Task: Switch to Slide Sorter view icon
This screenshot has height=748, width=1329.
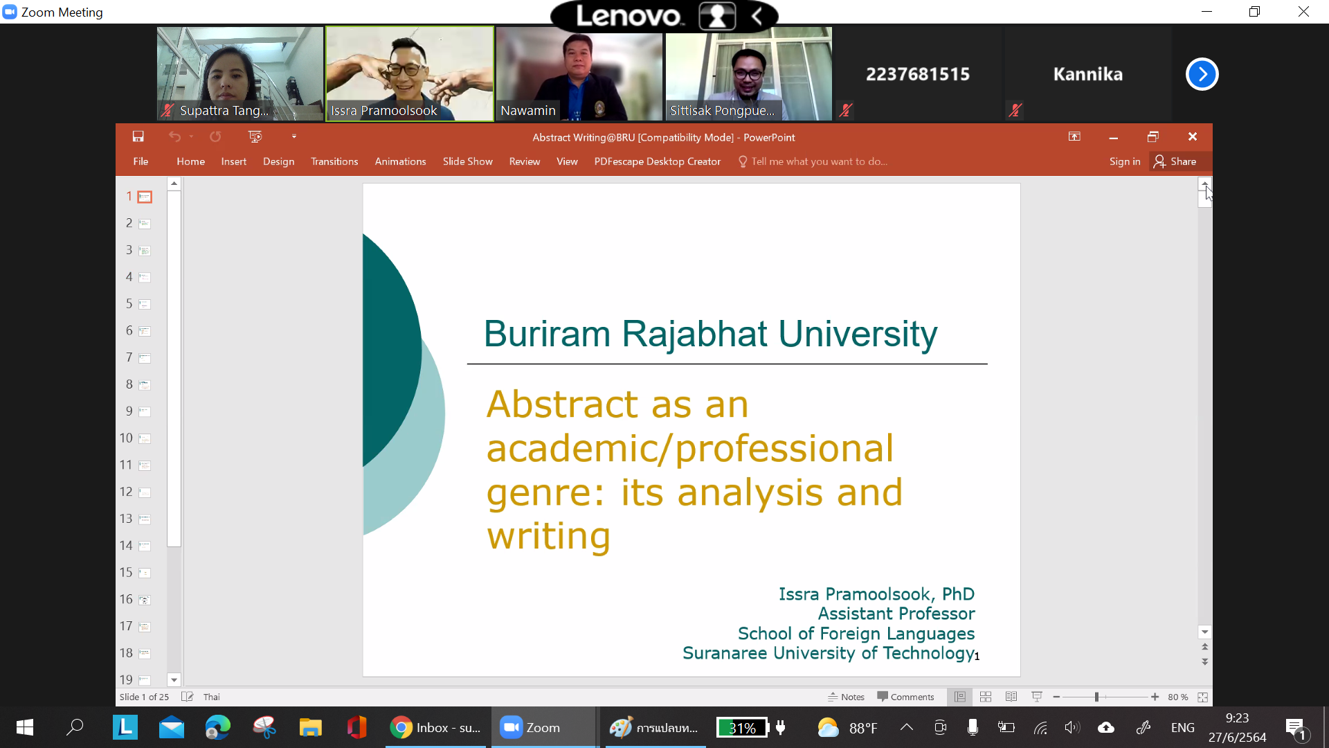Action: tap(986, 697)
